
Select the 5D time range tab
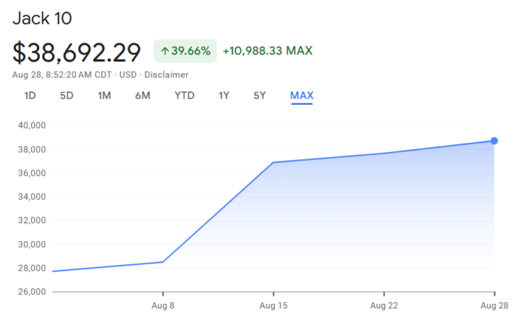click(x=67, y=96)
